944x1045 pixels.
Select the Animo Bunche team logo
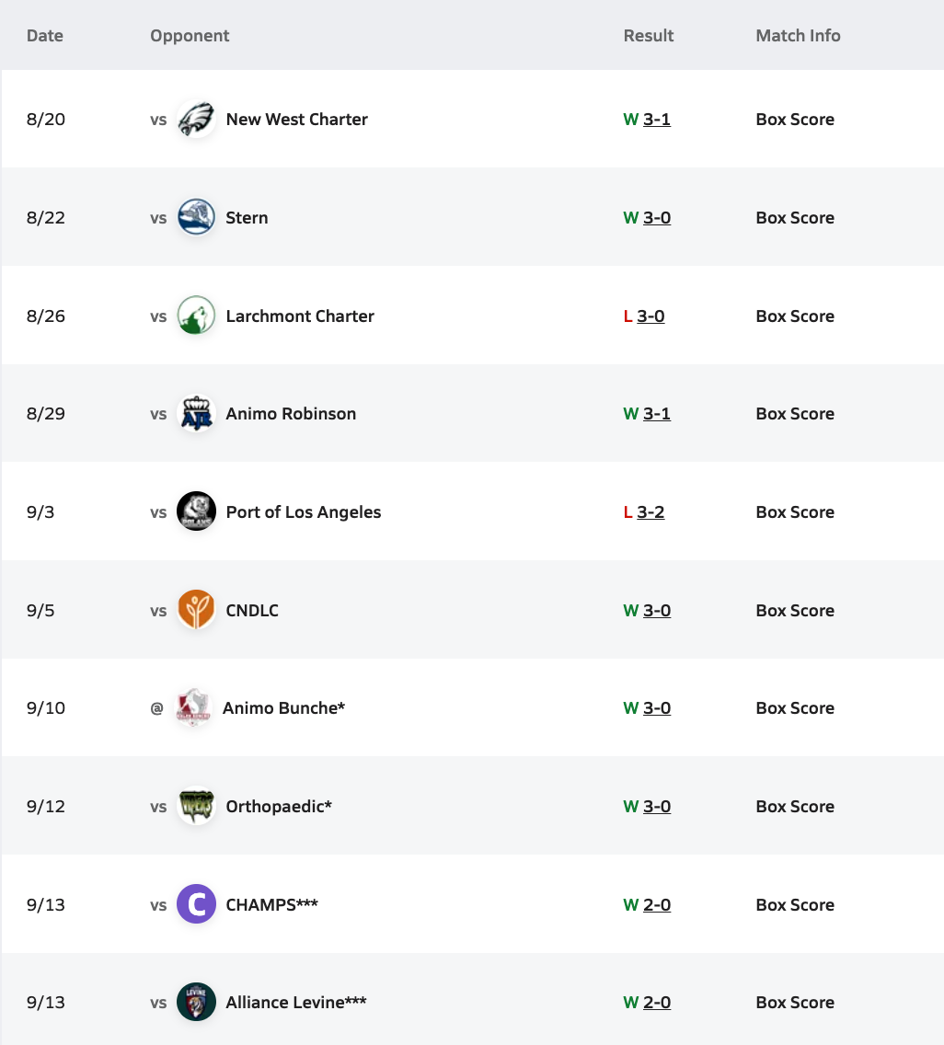pyautogui.click(x=192, y=707)
